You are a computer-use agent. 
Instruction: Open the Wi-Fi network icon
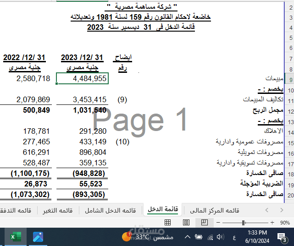click(x=211, y=238)
